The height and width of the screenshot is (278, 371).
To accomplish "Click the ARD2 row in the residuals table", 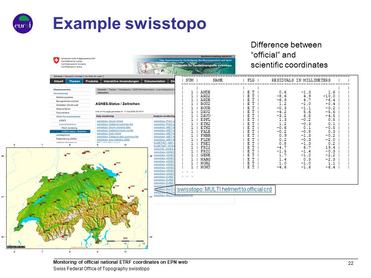I will [265, 96].
